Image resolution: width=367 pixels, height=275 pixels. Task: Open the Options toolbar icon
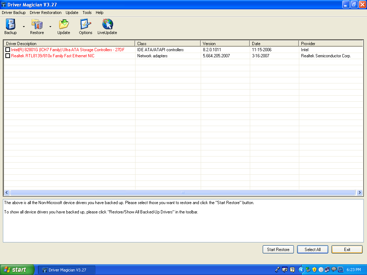85,26
